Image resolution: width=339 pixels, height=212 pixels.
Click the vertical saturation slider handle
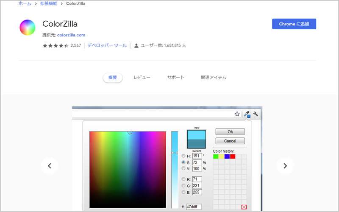click(x=175, y=153)
